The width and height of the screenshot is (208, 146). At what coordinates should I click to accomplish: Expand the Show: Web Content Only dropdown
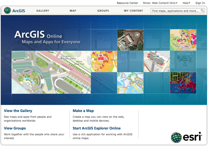pyautogui.click(x=160, y=3)
